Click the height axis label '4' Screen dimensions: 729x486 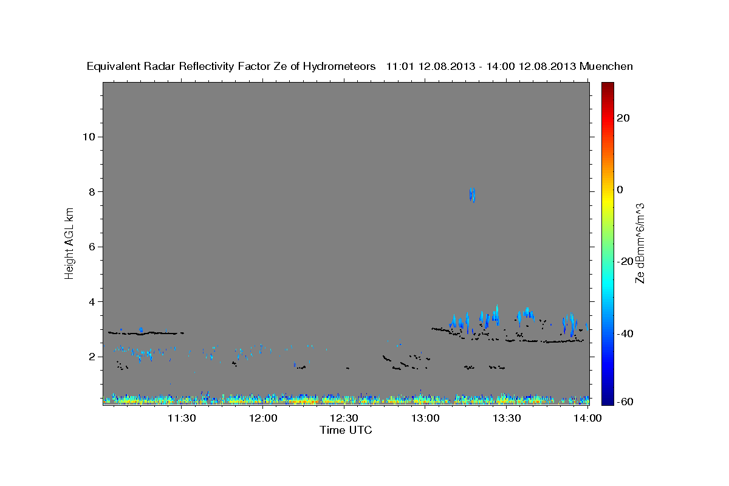click(x=92, y=302)
